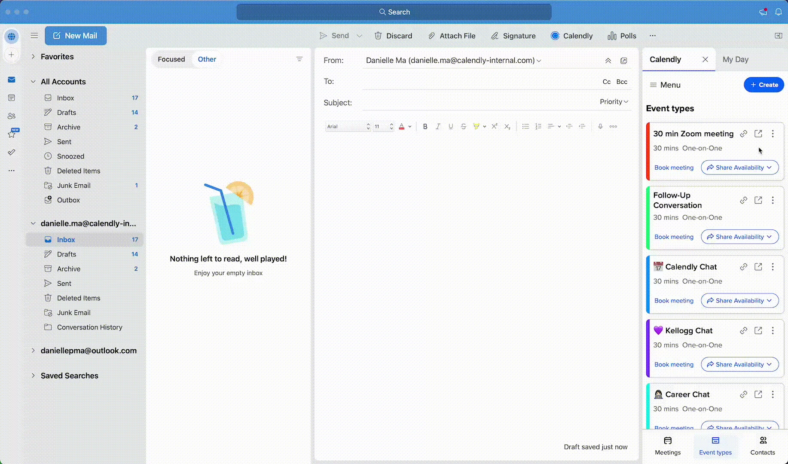Toggle the right task pane
This screenshot has height=464, width=788.
[778, 36]
